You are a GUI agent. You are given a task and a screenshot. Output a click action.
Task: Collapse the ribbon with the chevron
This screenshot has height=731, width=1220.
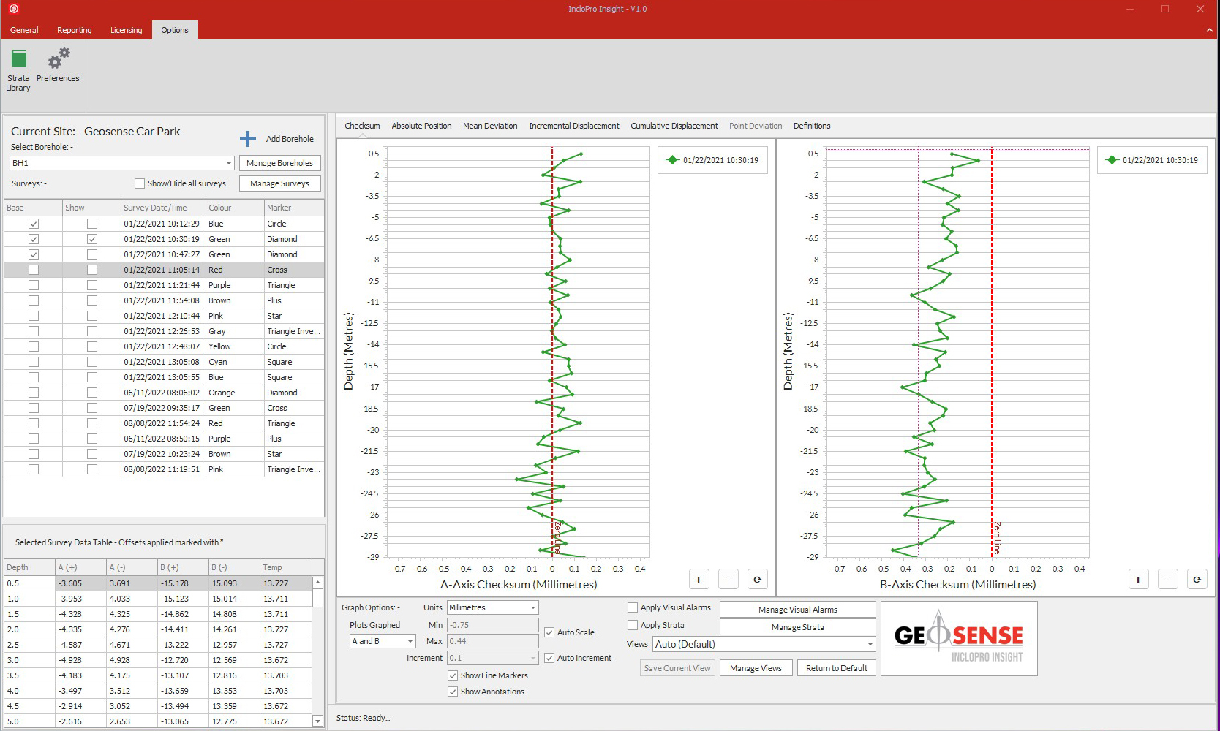point(1209,30)
